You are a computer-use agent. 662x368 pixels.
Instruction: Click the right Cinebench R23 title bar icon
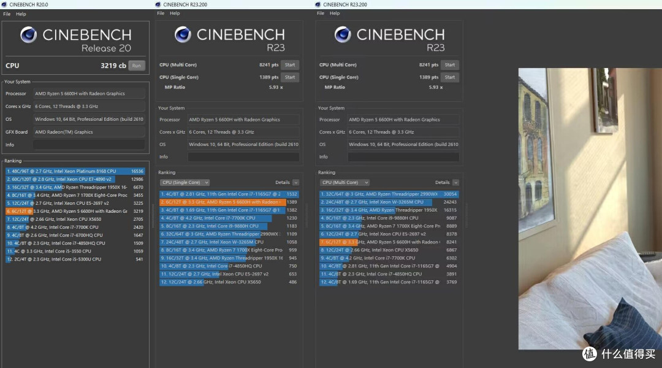[318, 5]
